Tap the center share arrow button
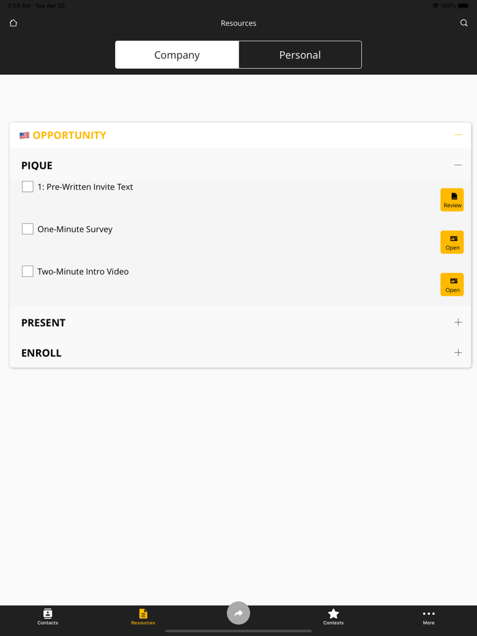 [x=238, y=613]
